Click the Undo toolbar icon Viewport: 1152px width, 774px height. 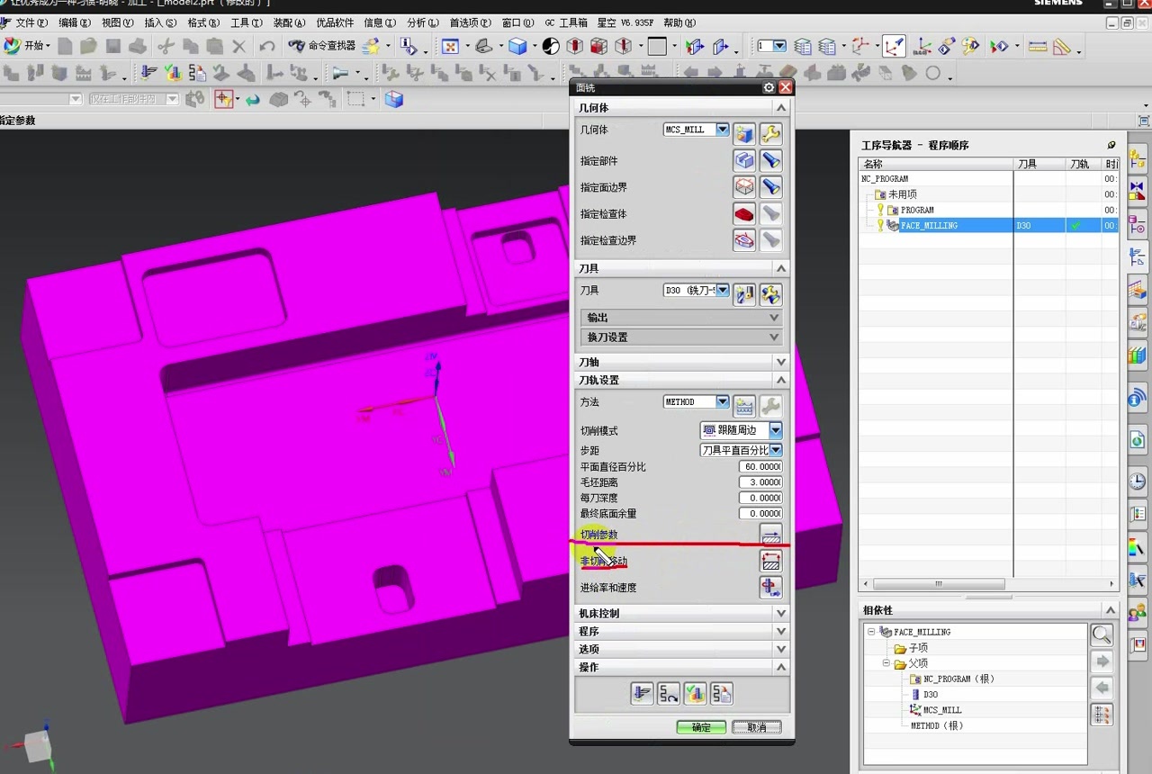pos(267,46)
